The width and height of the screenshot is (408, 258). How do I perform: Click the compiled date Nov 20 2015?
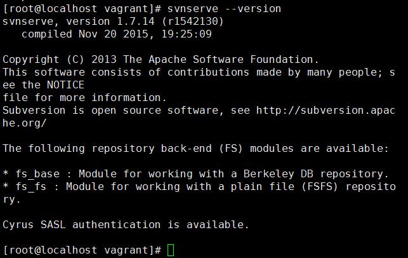pyautogui.click(x=113, y=34)
